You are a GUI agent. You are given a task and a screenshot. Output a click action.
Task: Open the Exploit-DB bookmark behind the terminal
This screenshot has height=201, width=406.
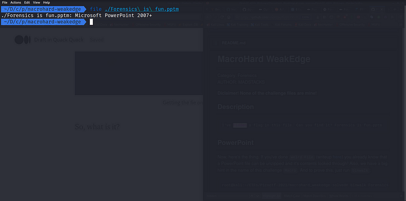tap(190, 25)
